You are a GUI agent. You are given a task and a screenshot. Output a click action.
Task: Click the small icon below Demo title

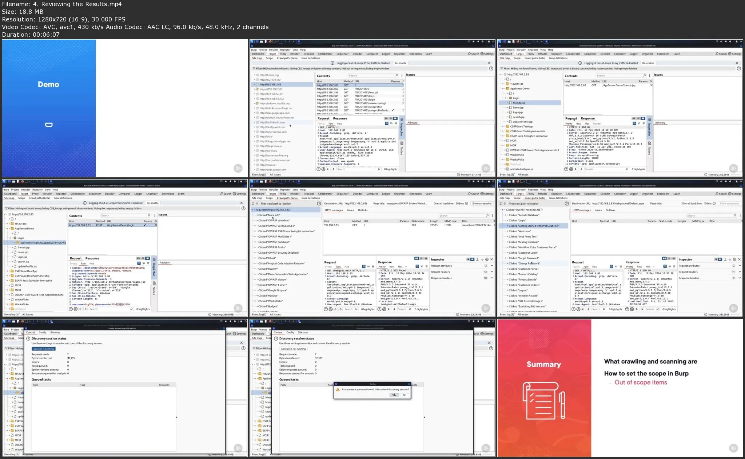(49, 125)
